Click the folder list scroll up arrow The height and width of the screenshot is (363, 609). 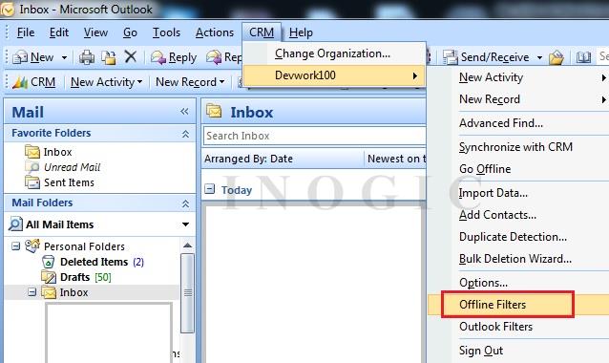coord(188,246)
